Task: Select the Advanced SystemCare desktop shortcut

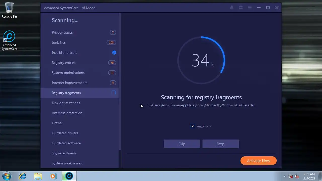Action: 9,40
